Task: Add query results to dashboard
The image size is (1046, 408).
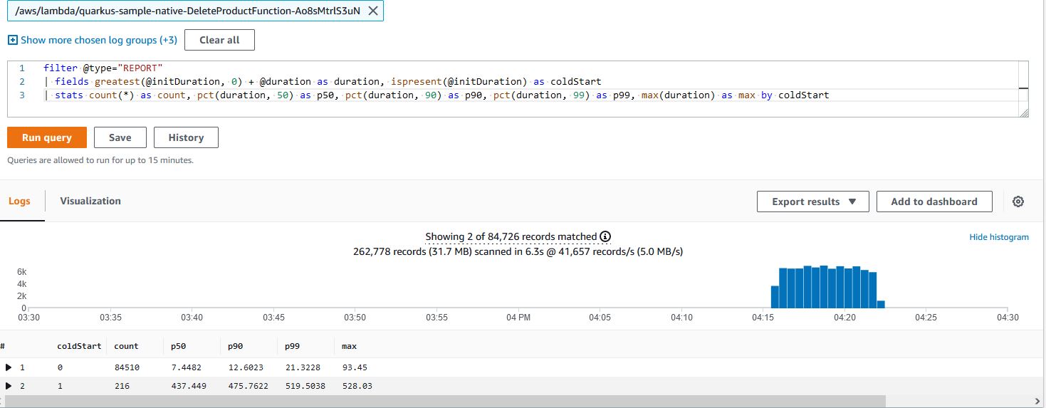Action: click(x=934, y=202)
